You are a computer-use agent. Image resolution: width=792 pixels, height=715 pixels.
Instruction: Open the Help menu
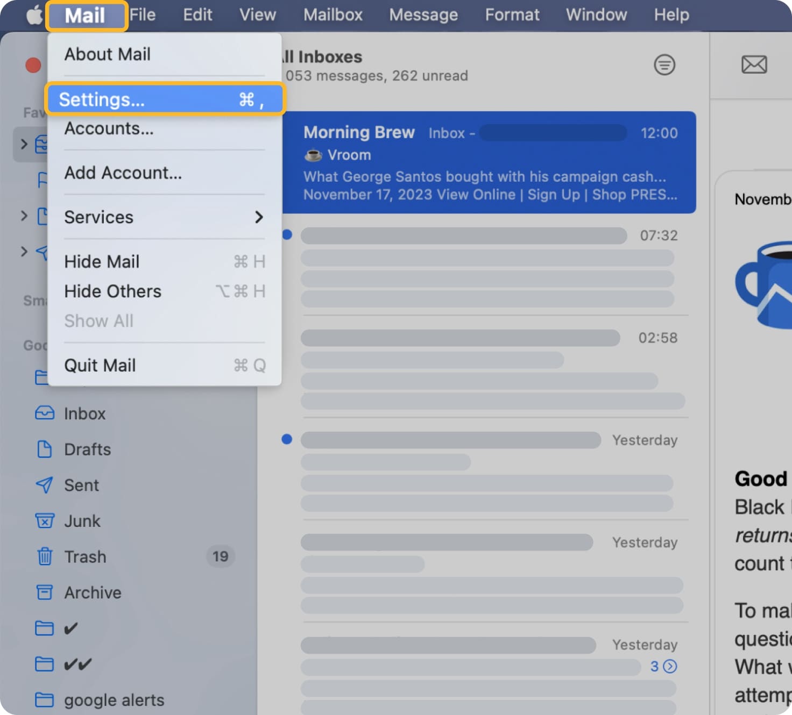coord(671,15)
